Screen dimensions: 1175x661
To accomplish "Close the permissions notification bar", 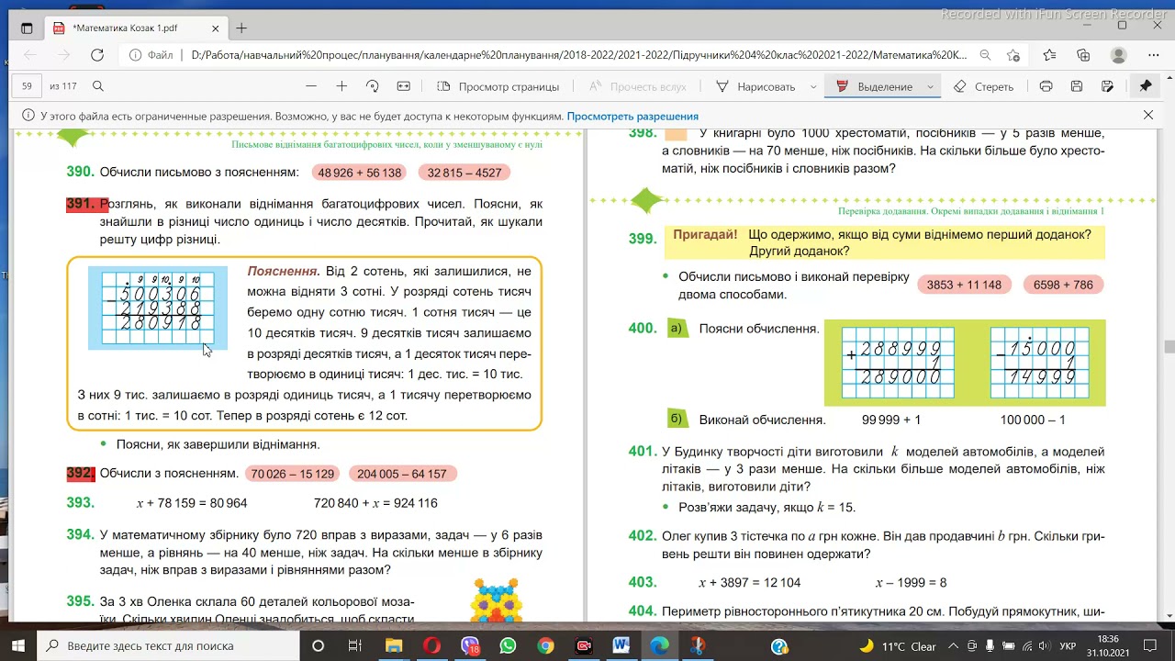I will click(1148, 116).
